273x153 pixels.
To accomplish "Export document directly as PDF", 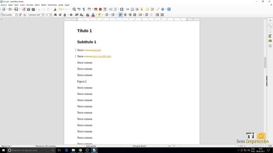I will pyautogui.click(x=24, y=9).
